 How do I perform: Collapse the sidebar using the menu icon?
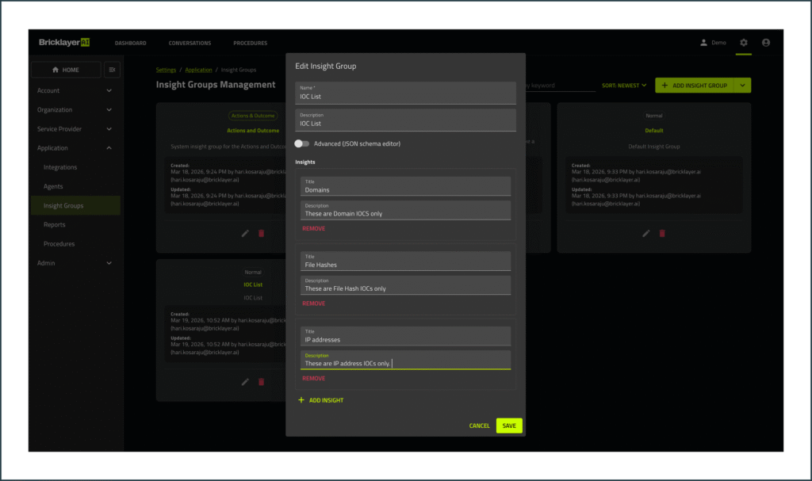click(x=112, y=70)
